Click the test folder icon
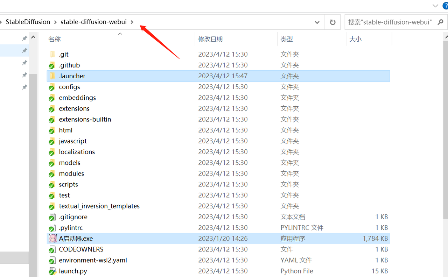The height and width of the screenshot is (277, 448). point(52,195)
